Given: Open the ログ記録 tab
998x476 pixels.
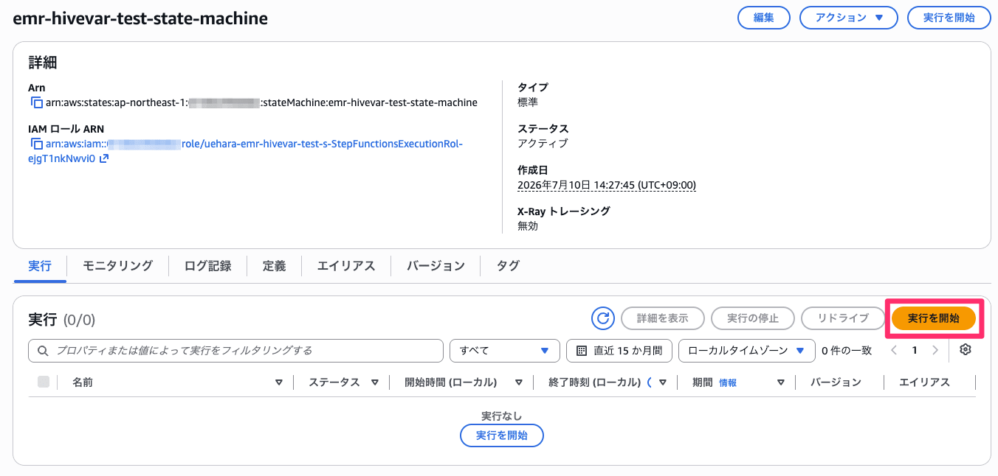Looking at the screenshot, I should point(207,266).
